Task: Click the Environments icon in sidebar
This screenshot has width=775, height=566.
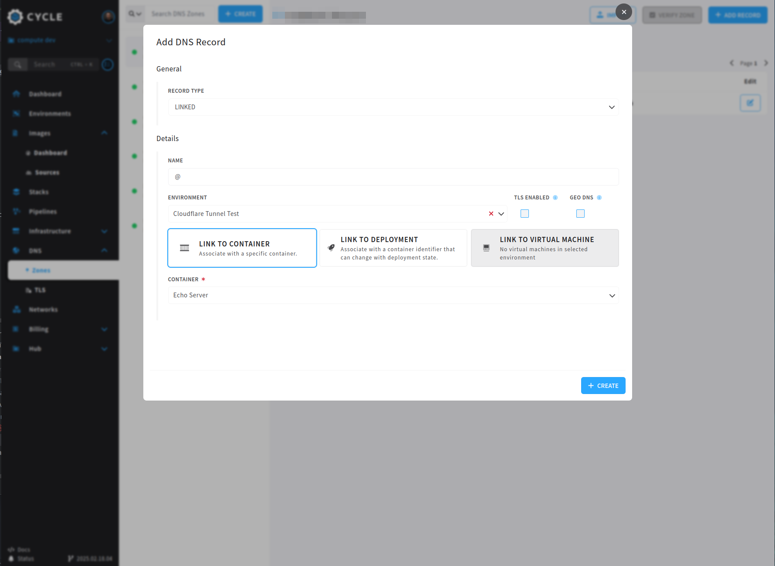Action: [x=17, y=114]
